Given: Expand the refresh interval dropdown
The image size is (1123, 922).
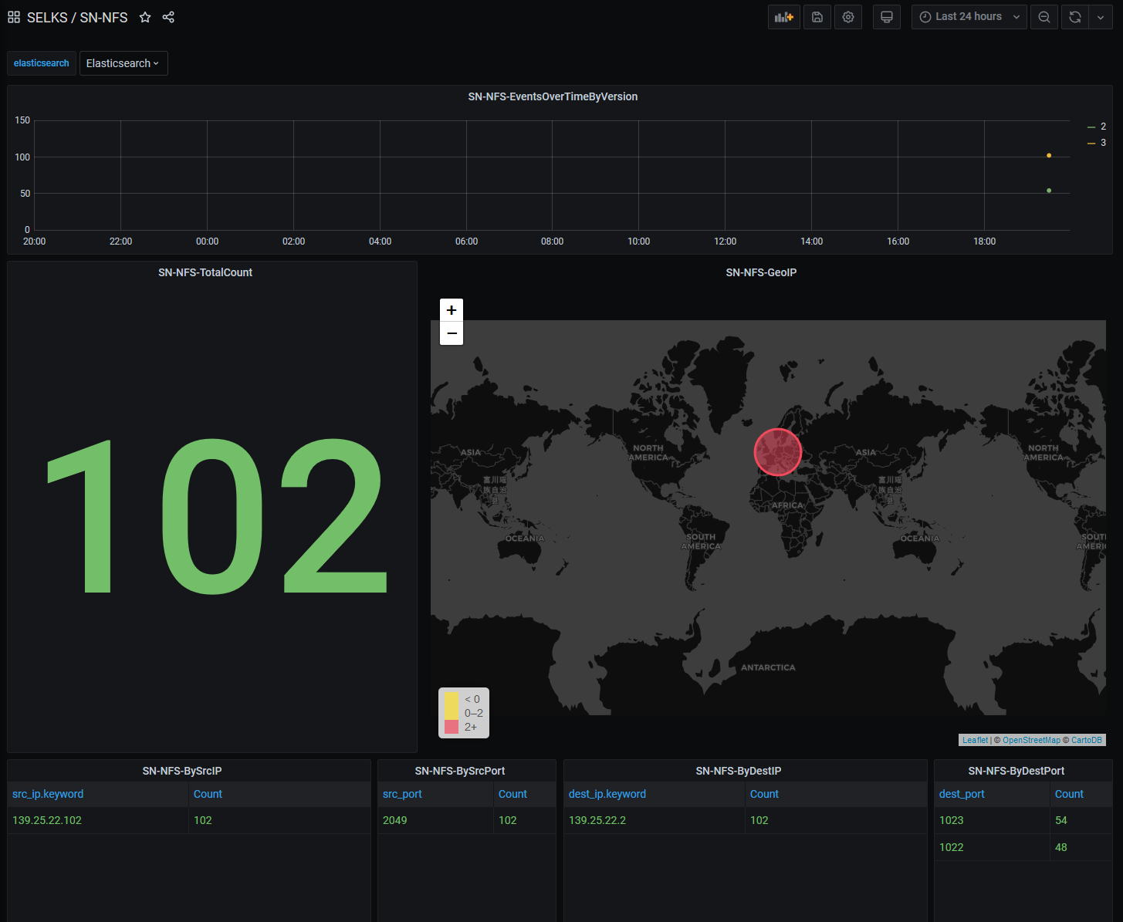Looking at the screenshot, I should click(1101, 17).
